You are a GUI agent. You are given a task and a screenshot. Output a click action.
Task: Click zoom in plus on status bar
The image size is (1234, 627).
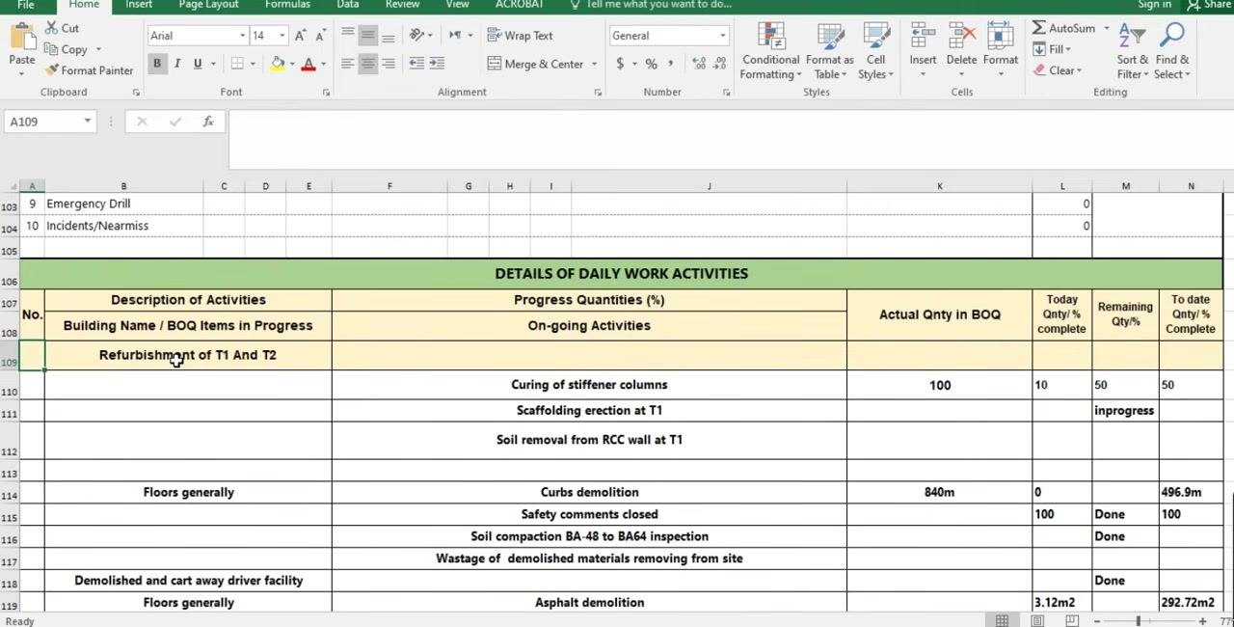point(1202,621)
